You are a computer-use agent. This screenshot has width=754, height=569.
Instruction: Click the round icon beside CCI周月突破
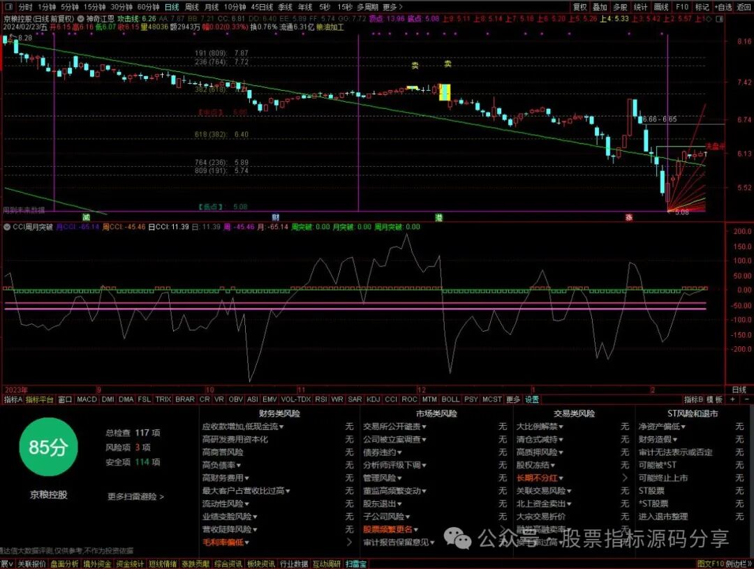pos(7,227)
